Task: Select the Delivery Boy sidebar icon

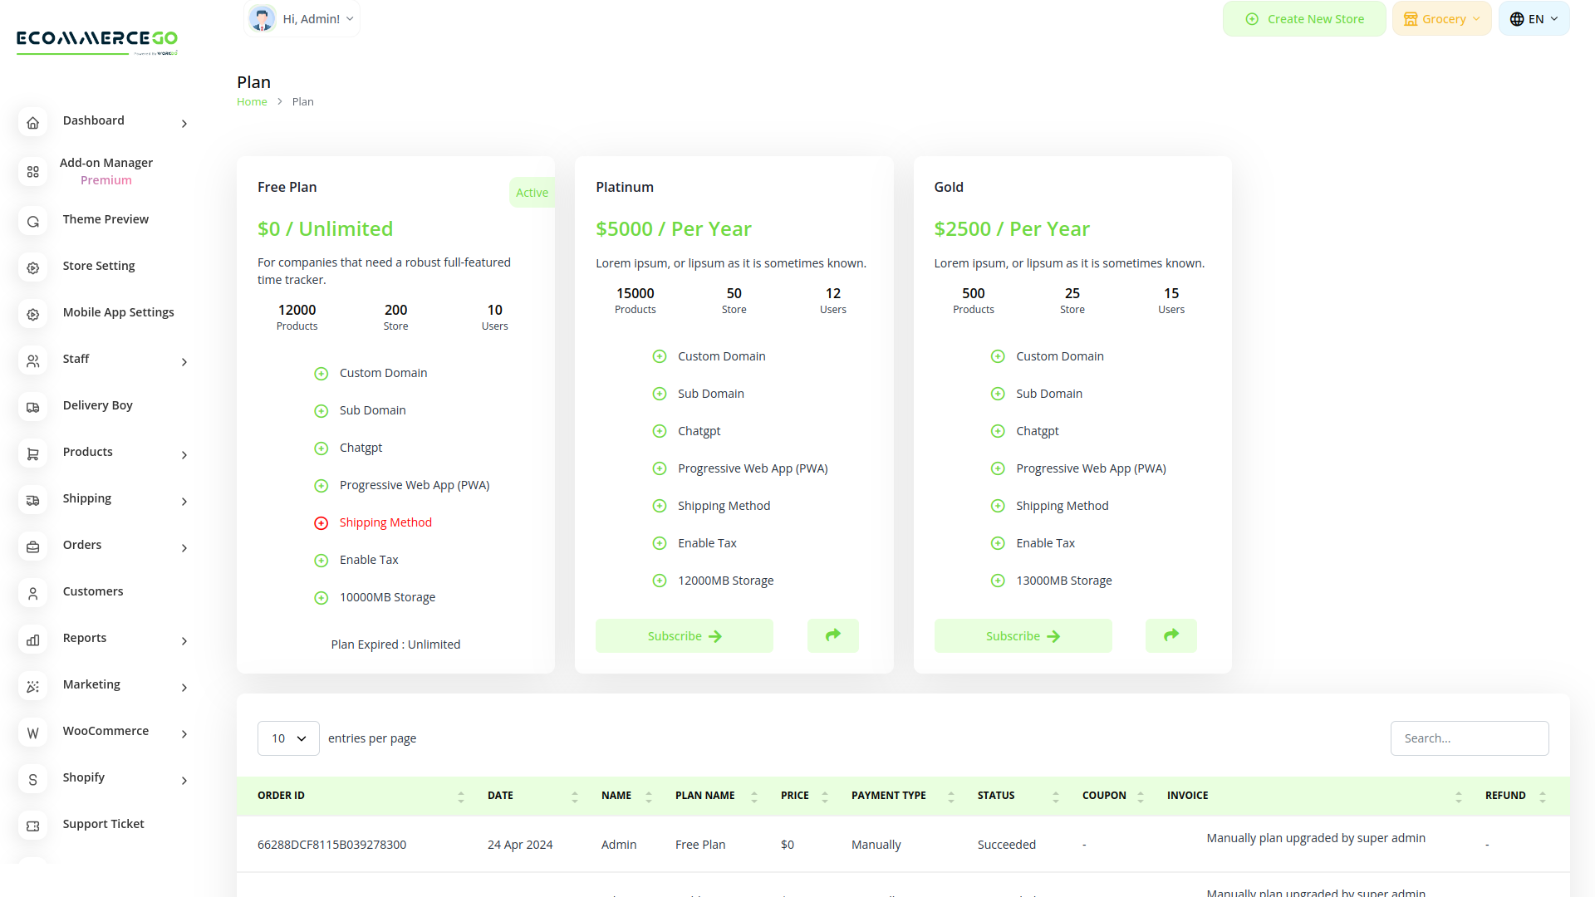Action: tap(32, 407)
